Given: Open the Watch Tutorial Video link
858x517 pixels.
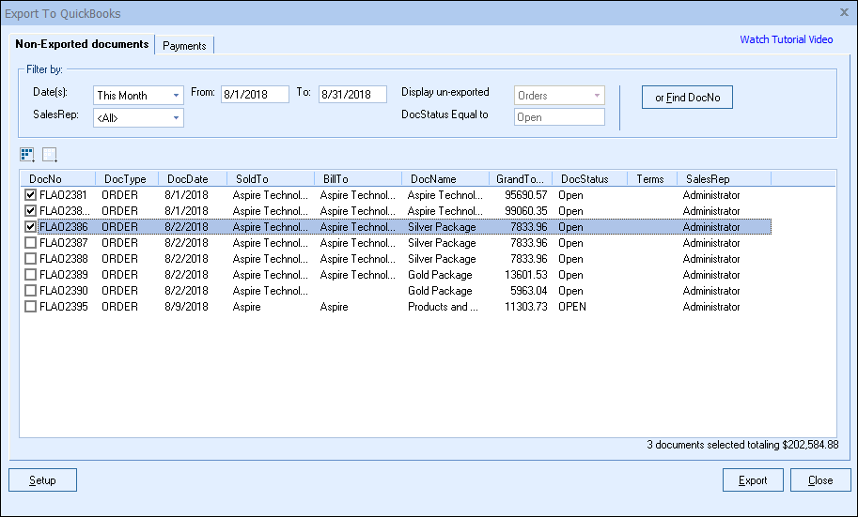Looking at the screenshot, I should point(786,39).
